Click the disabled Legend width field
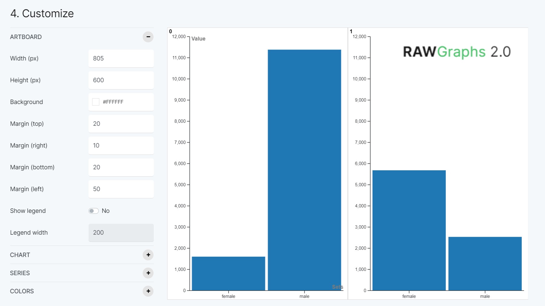 (x=121, y=233)
